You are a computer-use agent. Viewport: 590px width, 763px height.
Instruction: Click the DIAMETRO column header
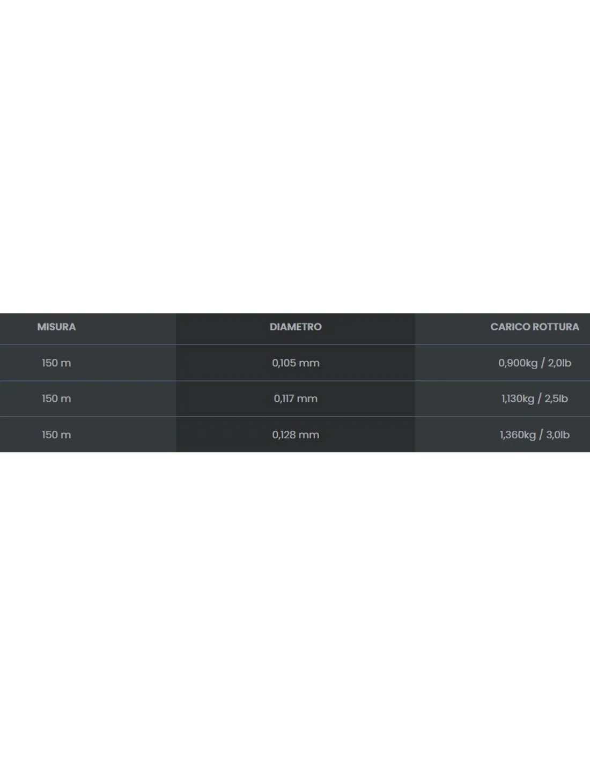point(296,327)
